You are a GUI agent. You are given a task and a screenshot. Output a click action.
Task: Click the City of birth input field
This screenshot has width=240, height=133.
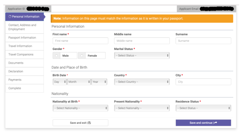[203, 82]
